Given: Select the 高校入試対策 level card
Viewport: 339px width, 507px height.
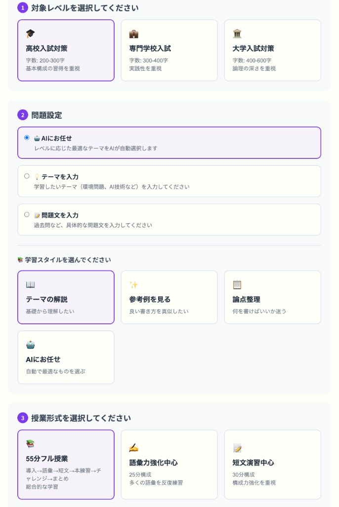Looking at the screenshot, I should click(x=64, y=50).
